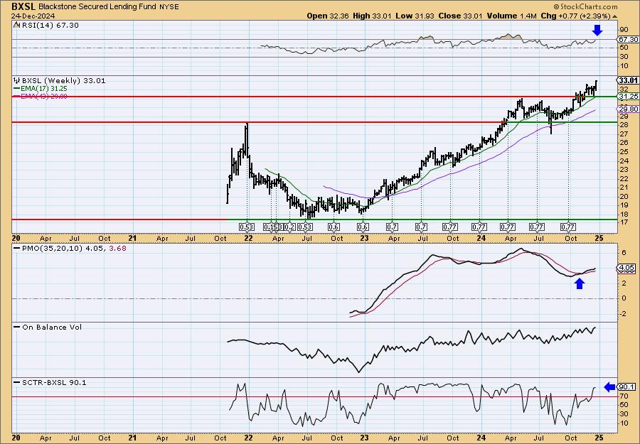
Task: Click the Chg +0.77 (+2.39%) value
Action: [575, 16]
